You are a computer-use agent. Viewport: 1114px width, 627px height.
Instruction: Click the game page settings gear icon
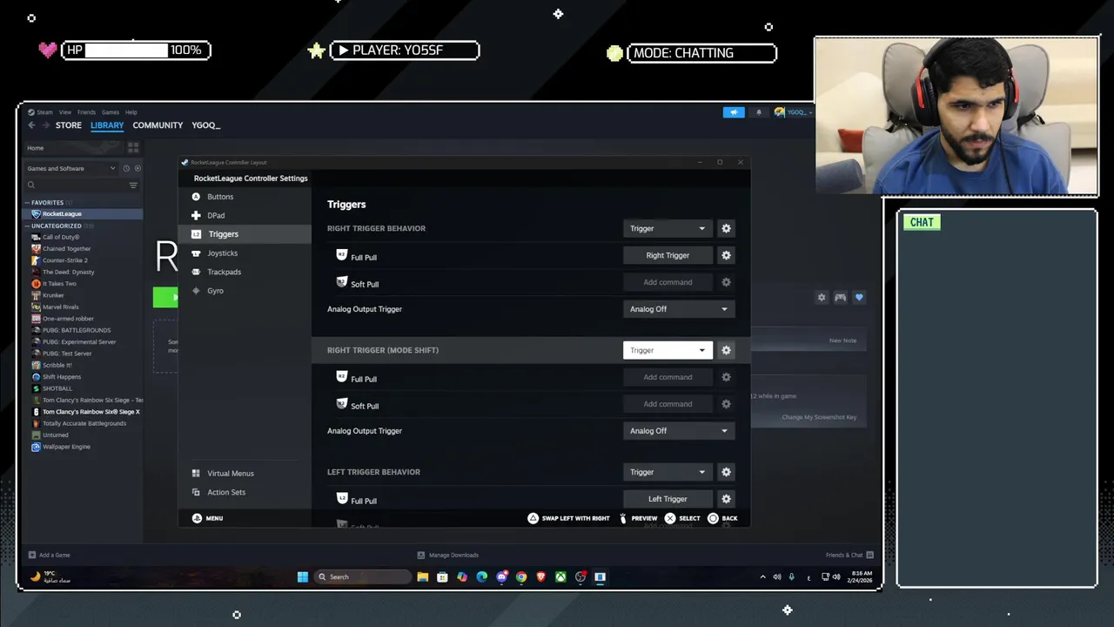click(822, 298)
